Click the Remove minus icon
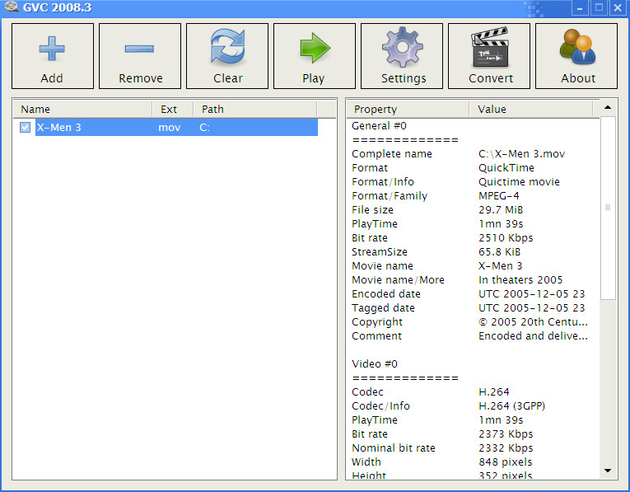 (x=139, y=49)
